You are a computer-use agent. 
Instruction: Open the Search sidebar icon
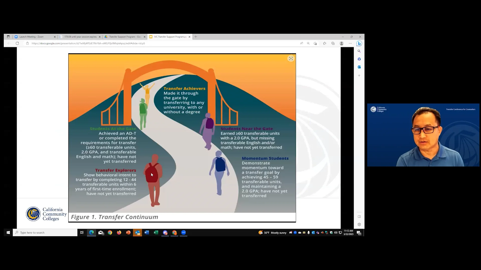point(359,51)
